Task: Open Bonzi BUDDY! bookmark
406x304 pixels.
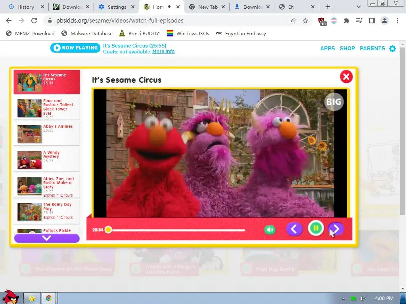Action: pyautogui.click(x=140, y=33)
